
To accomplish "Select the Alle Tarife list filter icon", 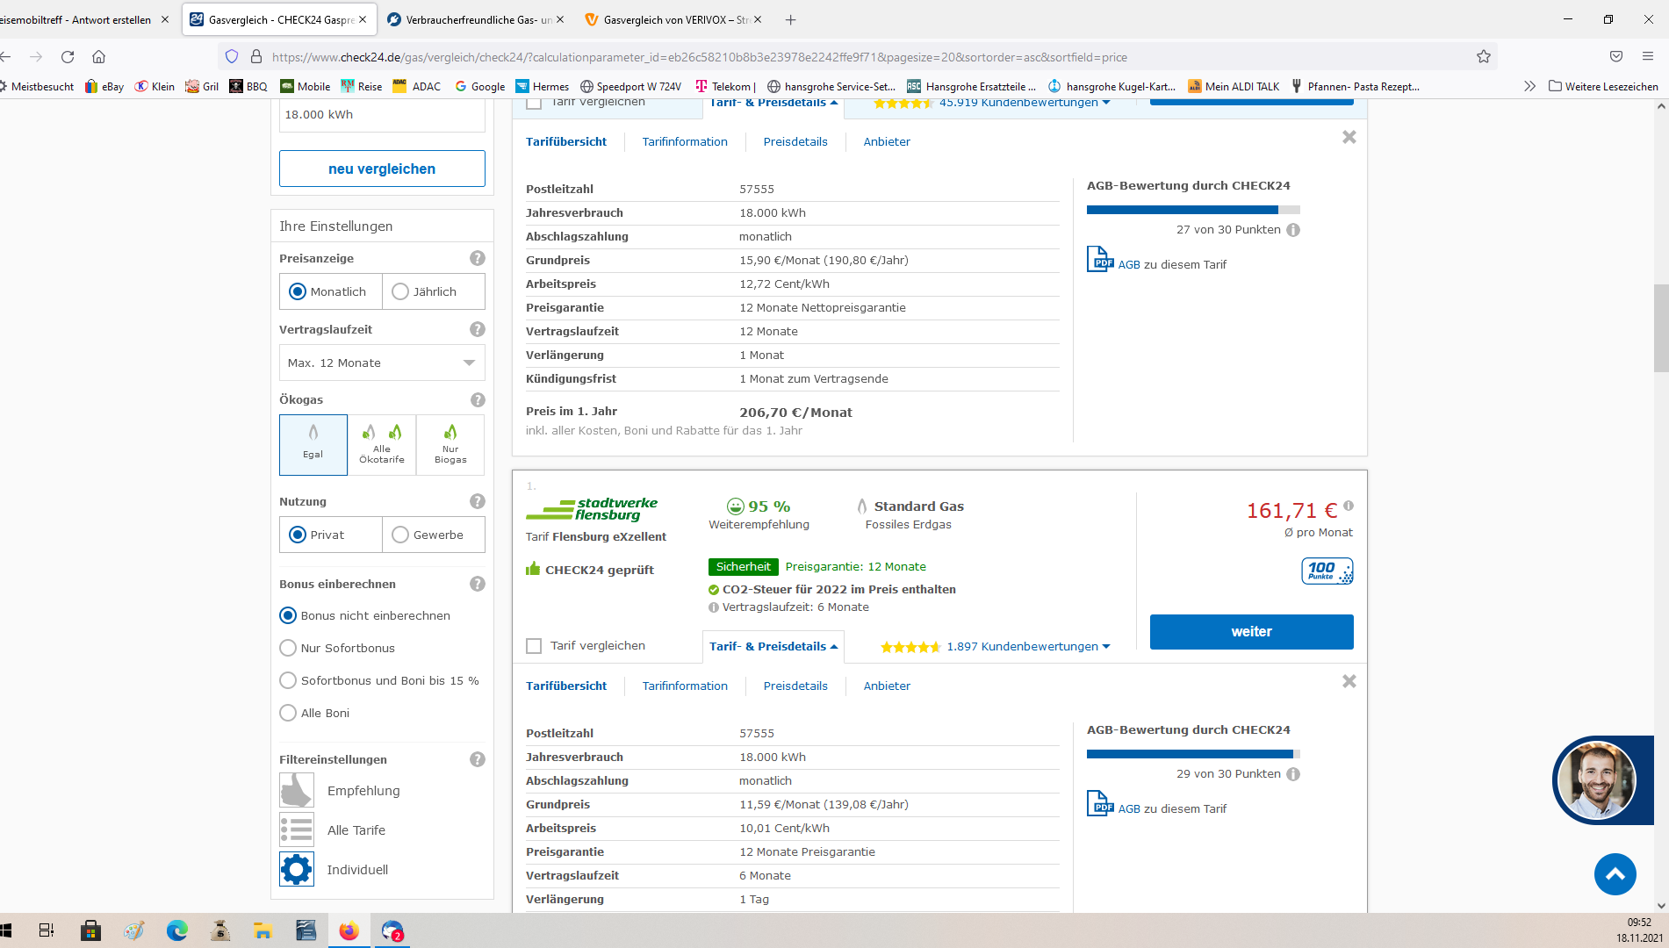I will 297,829.
